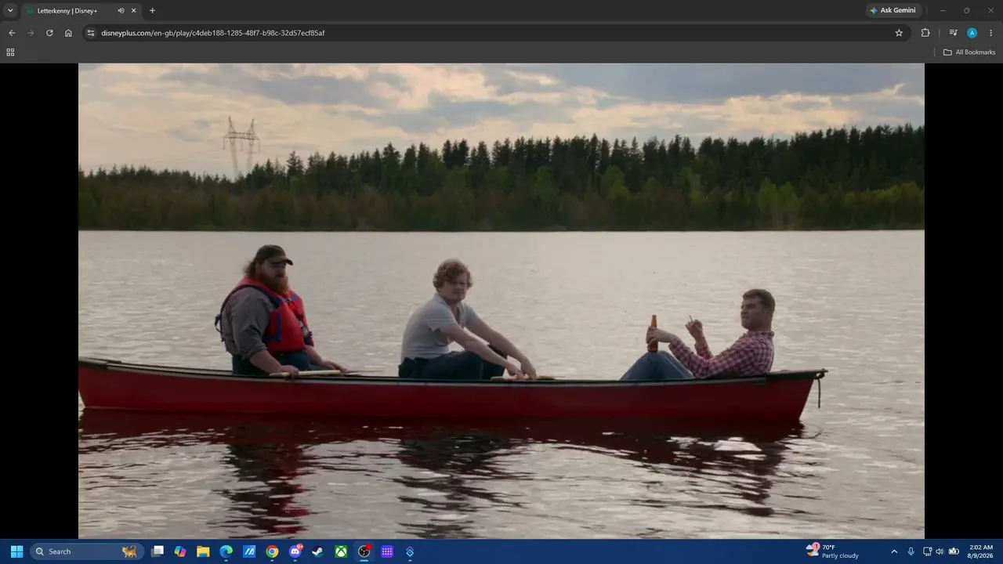
Task: Bookmark this page with the star icon
Action: [899, 33]
